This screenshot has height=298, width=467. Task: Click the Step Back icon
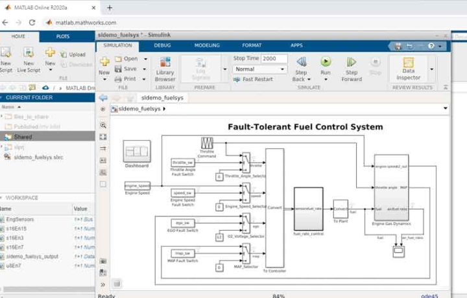(300, 63)
